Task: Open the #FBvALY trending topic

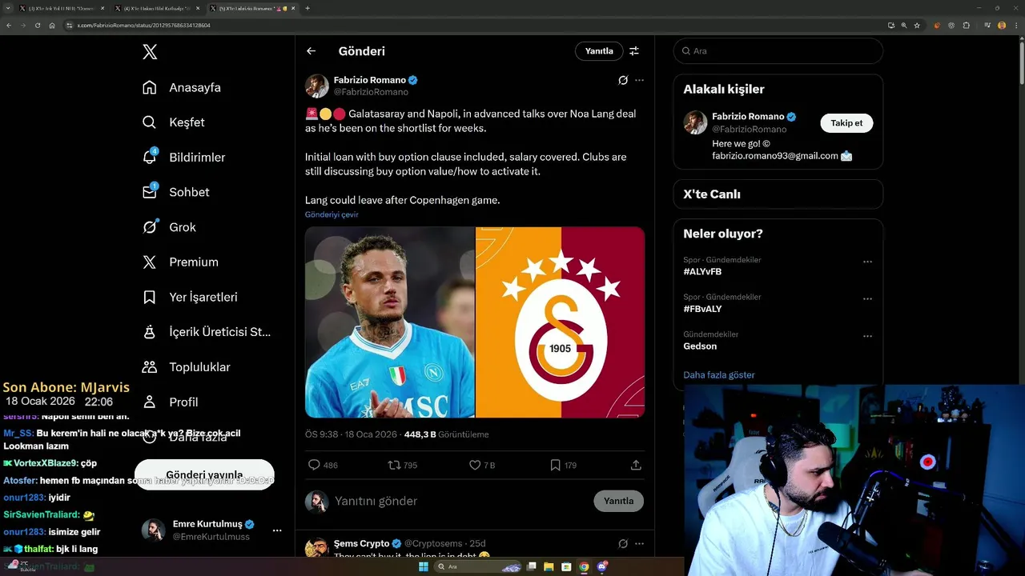Action: pos(702,309)
